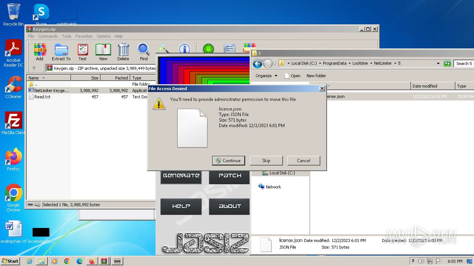Viewport: 474px width, 266px height.
Task: Open the Tools menu in WinRAR
Action: (67, 36)
